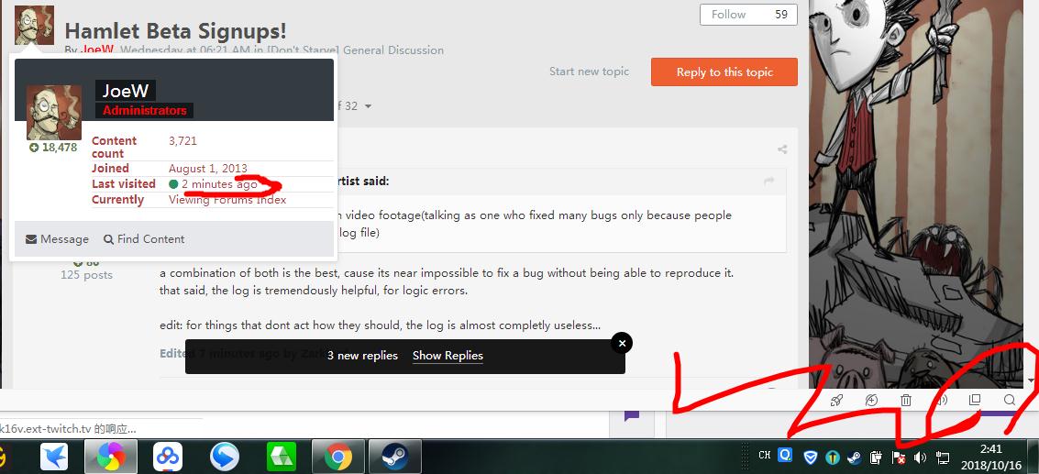Screen dimensions: 1039x474
Task: Click the Start new topic link
Action: (x=589, y=72)
